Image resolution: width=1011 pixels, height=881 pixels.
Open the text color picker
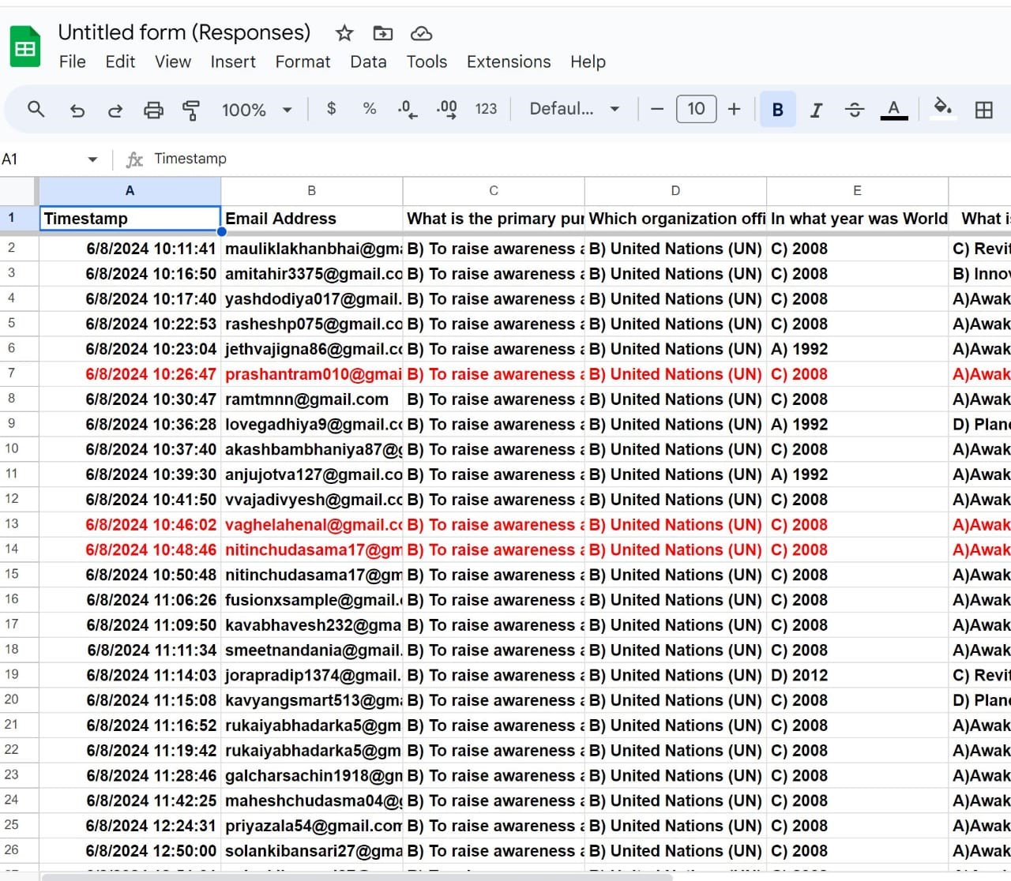(893, 110)
